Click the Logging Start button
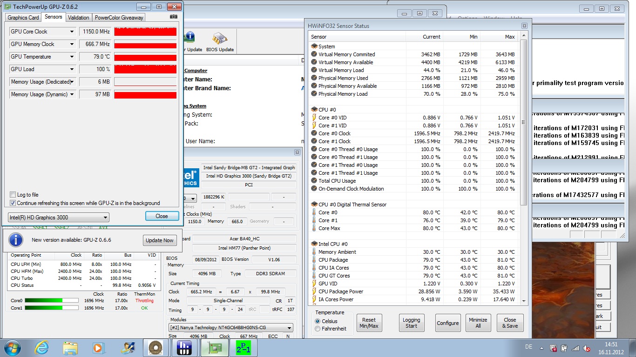Image resolution: width=636 pixels, height=357 pixels. [411, 323]
